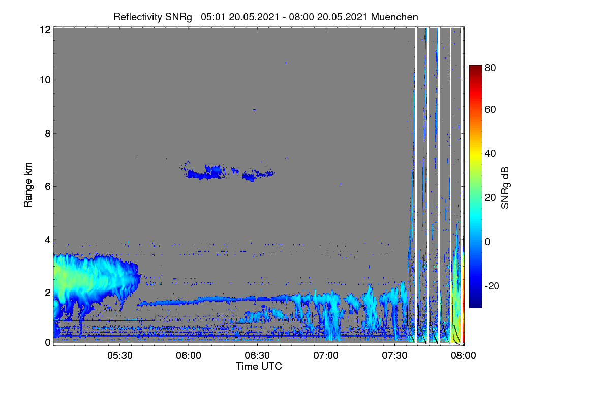Click the 06:30 time tick label

point(257,356)
